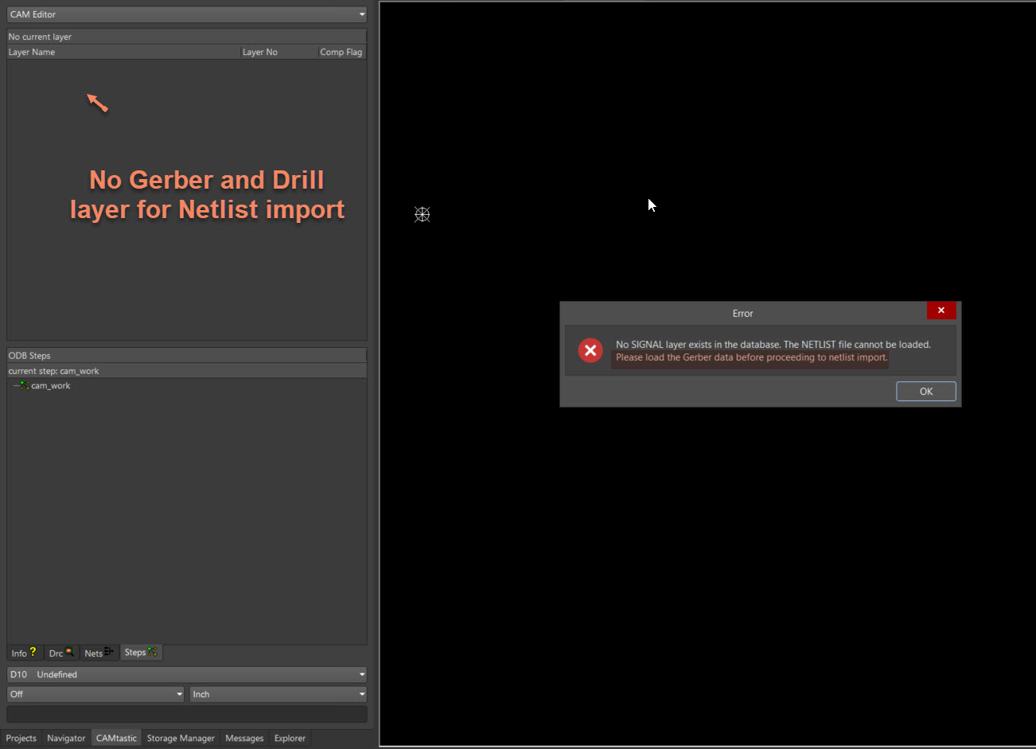Click the 'Please load the Gerber data' message line

751,357
